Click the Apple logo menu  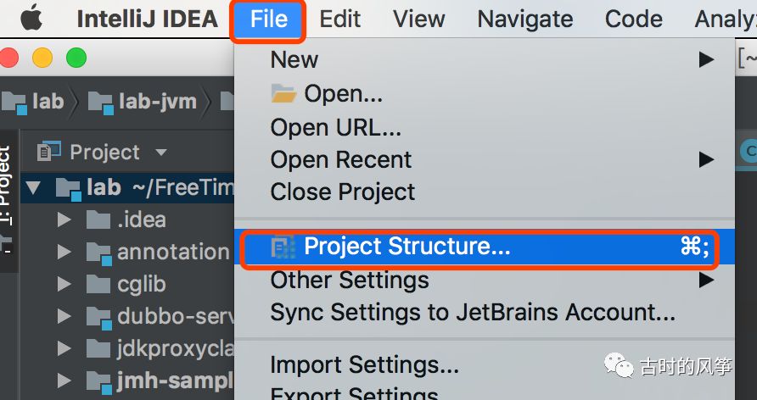(x=31, y=18)
